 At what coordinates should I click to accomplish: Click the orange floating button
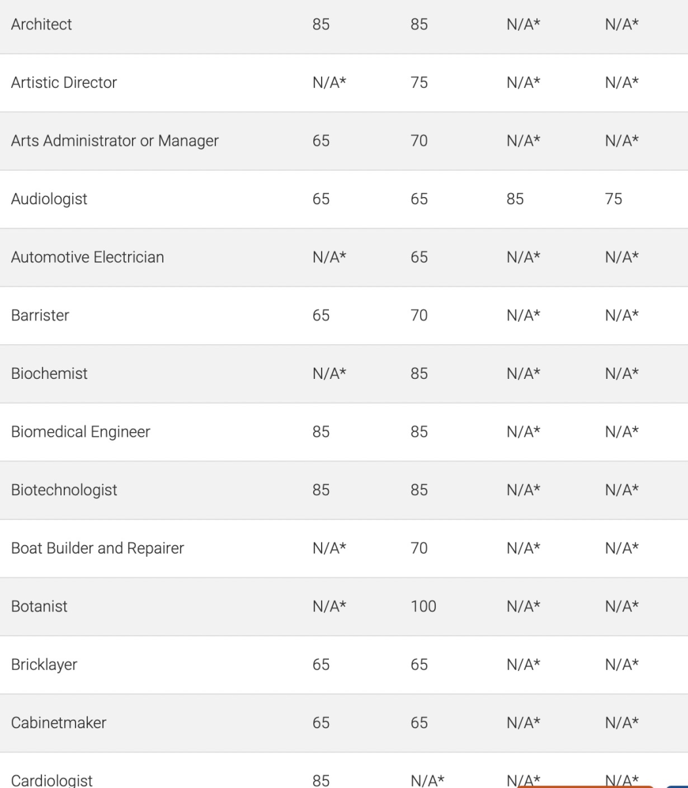(586, 785)
